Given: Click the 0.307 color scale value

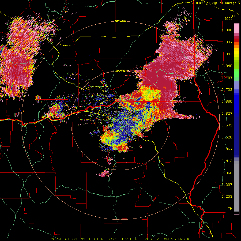Looking at the screenshot, I should pyautogui.click(x=227, y=185).
